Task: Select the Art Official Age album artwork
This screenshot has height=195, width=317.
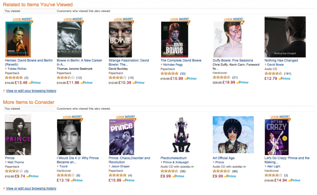Action: point(233,135)
